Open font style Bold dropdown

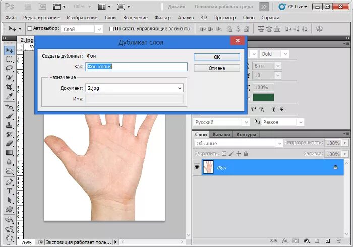(274, 54)
